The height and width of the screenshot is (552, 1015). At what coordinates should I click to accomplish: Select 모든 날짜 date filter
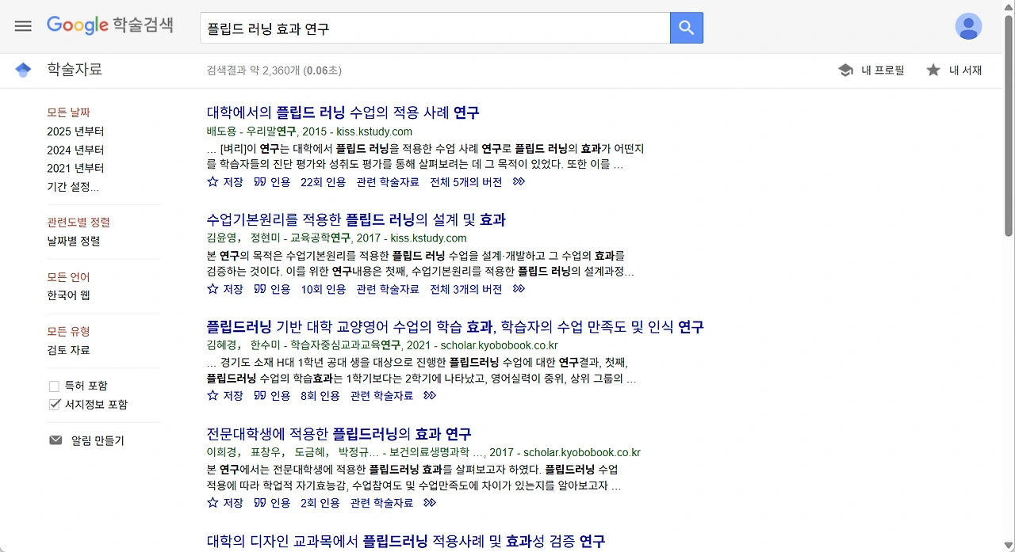(68, 112)
